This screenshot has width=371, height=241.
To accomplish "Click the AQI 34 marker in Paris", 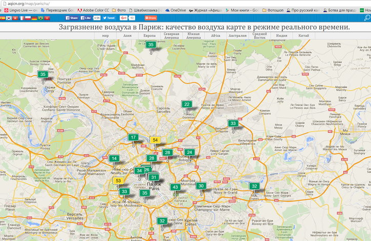I will [139, 171].
